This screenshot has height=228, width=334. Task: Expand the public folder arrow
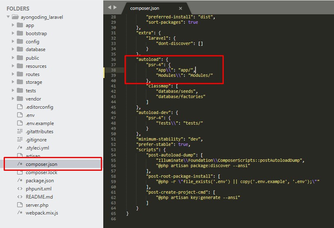tap(13, 58)
